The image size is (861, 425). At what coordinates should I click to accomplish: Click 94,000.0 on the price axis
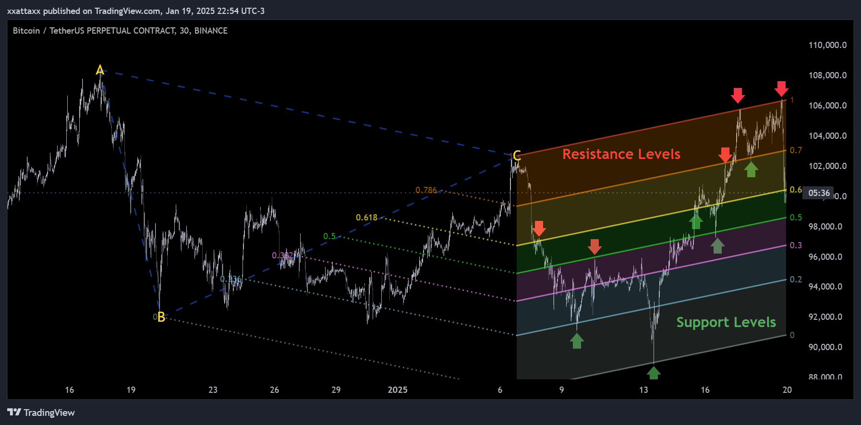pos(825,287)
